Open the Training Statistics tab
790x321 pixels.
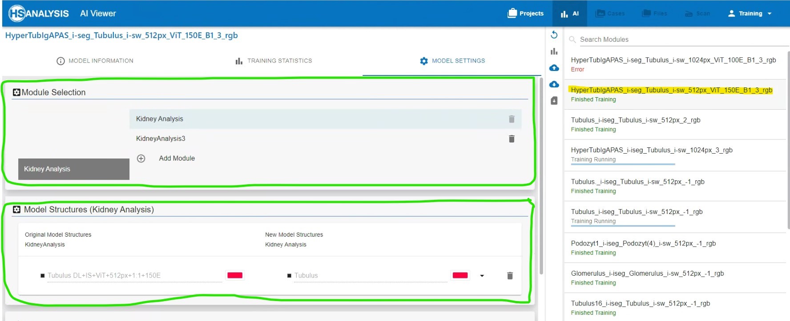(x=274, y=61)
